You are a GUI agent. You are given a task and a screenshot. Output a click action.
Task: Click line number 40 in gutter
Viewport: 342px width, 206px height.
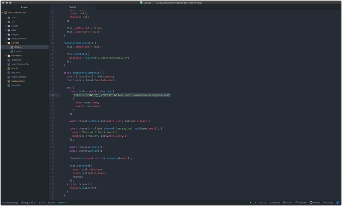pos(53,43)
